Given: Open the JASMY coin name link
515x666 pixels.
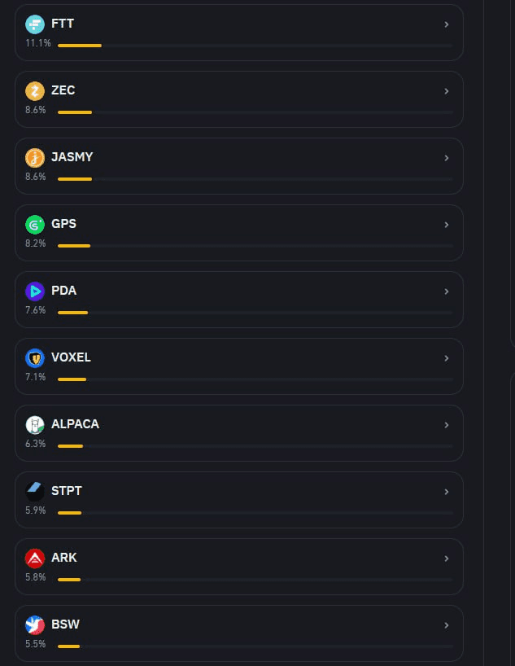Looking at the screenshot, I should coord(72,157).
